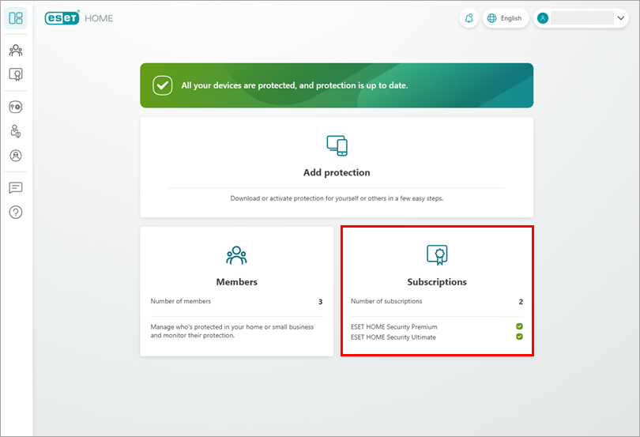Open notifications bell icon

(469, 18)
